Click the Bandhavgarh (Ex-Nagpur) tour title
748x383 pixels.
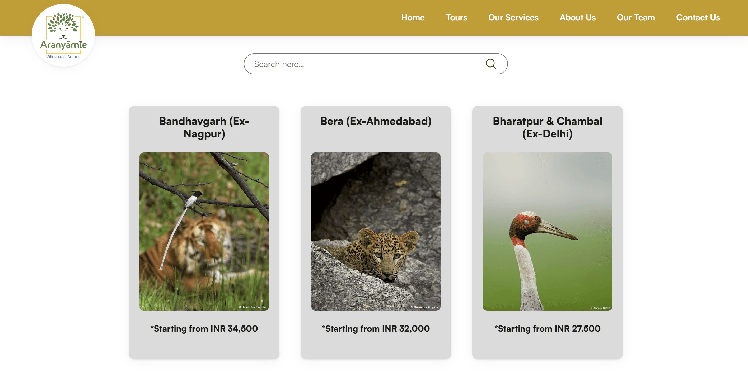coord(204,127)
